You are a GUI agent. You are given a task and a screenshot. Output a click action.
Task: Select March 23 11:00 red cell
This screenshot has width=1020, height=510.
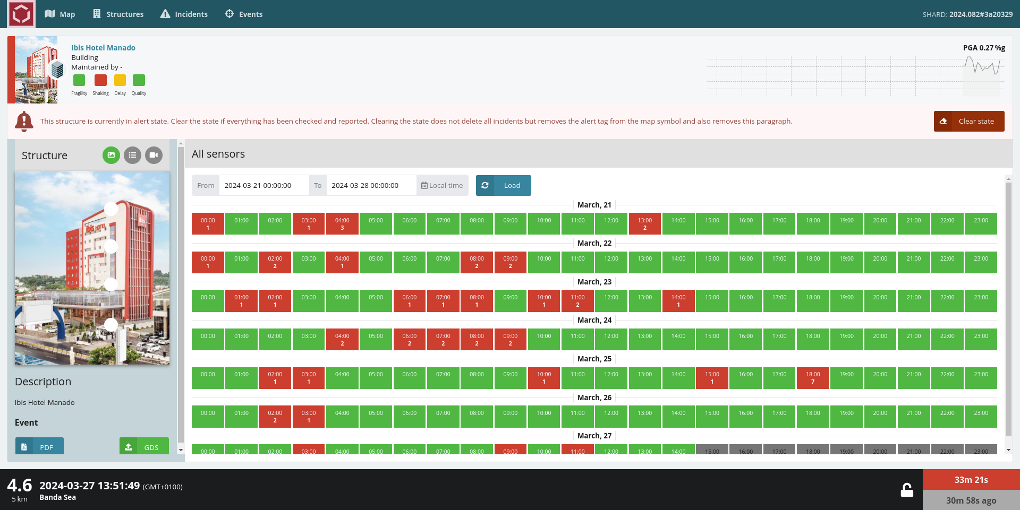(577, 301)
